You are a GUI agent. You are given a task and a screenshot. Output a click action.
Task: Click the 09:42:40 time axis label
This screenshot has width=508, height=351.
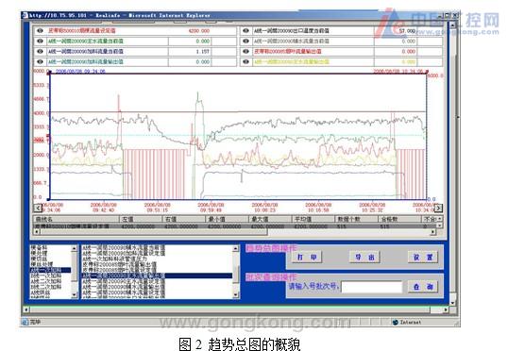103,208
